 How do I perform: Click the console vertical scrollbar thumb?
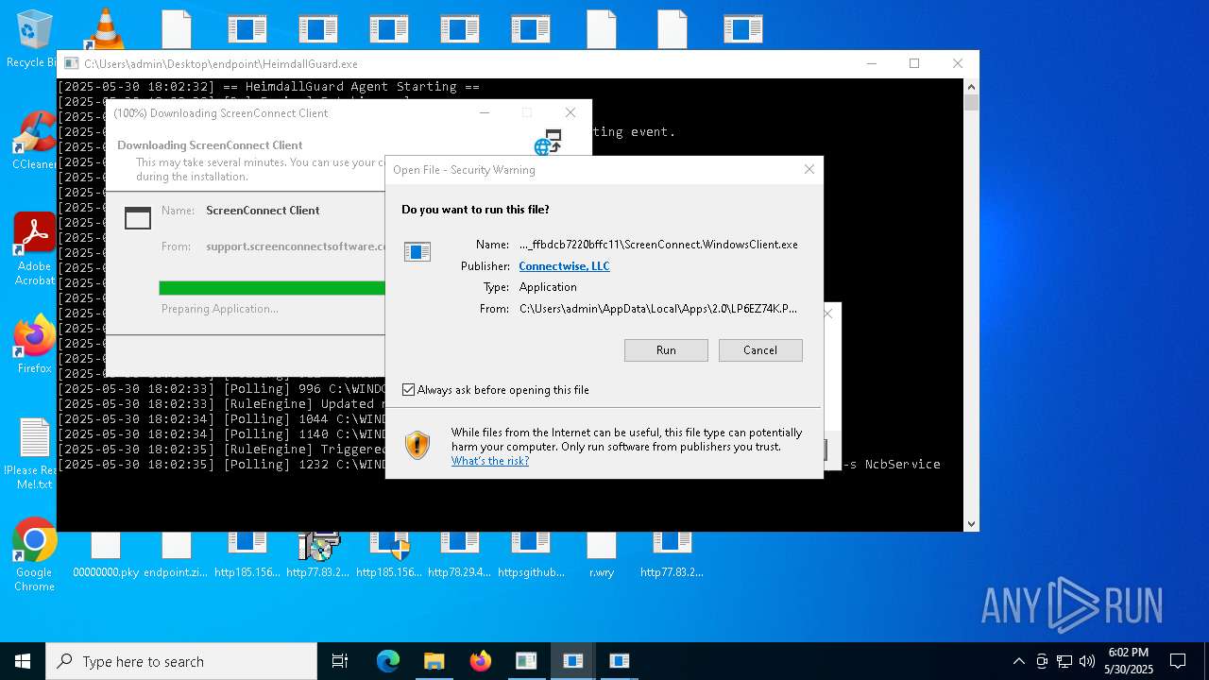pos(971,103)
